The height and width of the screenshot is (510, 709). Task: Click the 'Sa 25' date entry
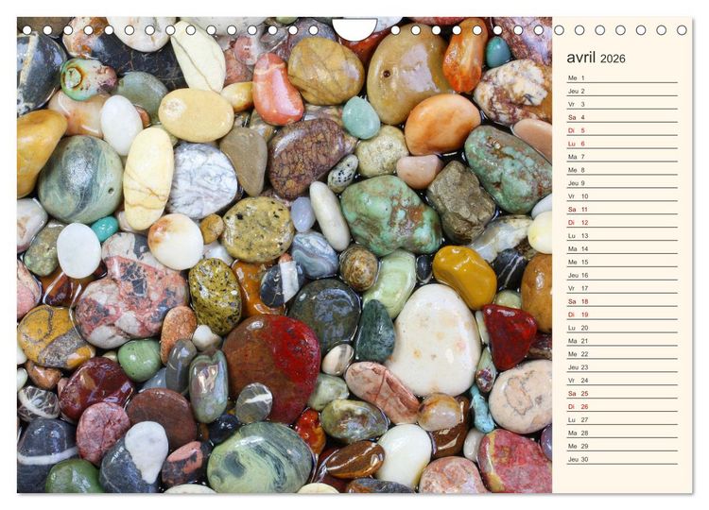622,393
